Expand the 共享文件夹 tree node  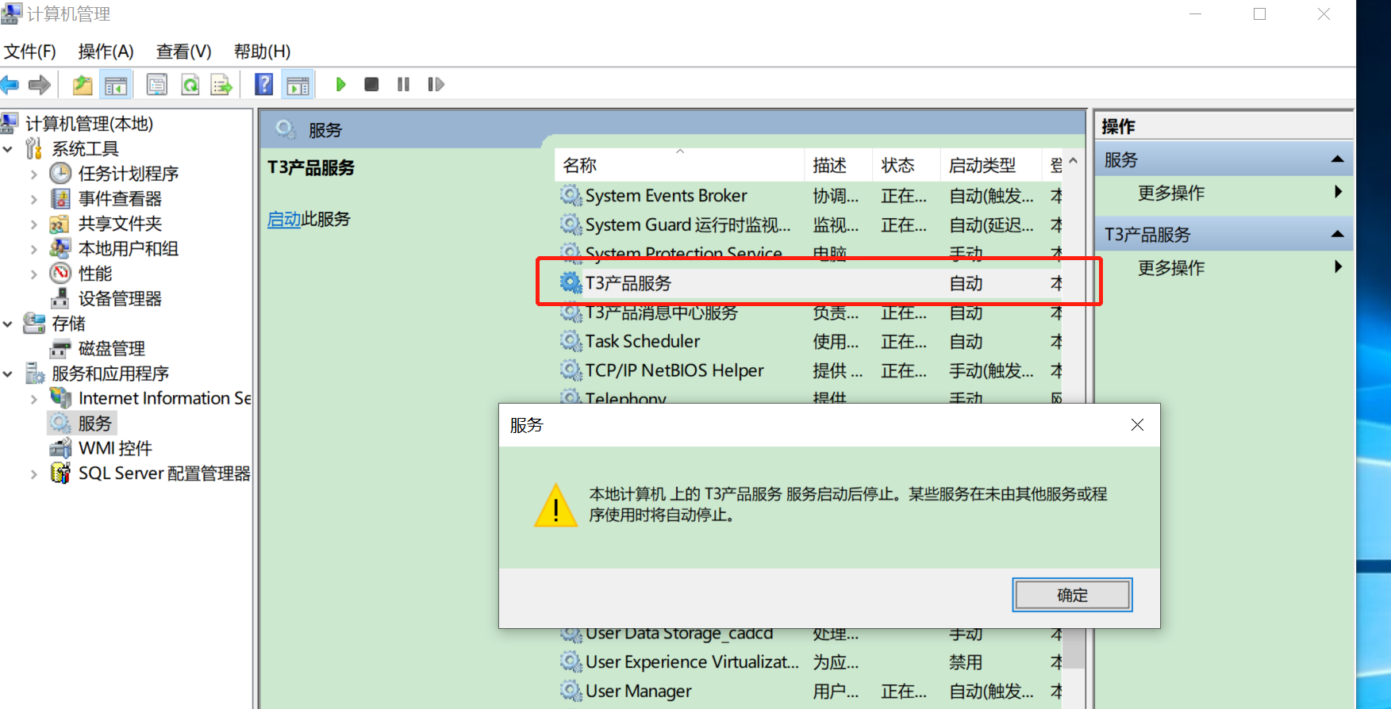coord(33,224)
